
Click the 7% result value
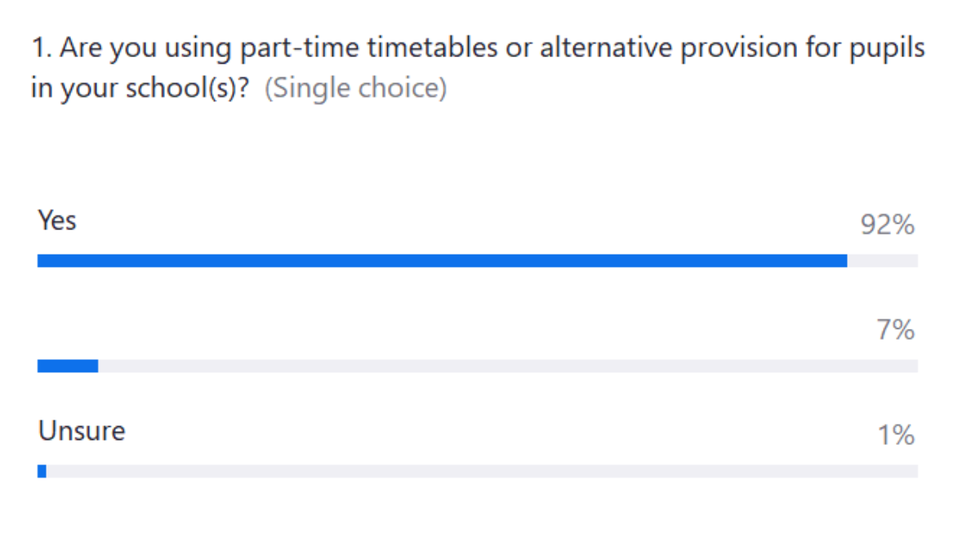point(896,331)
